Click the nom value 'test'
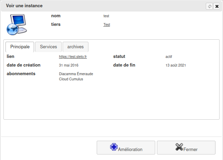This screenshot has height=160, width=223. click(106, 16)
